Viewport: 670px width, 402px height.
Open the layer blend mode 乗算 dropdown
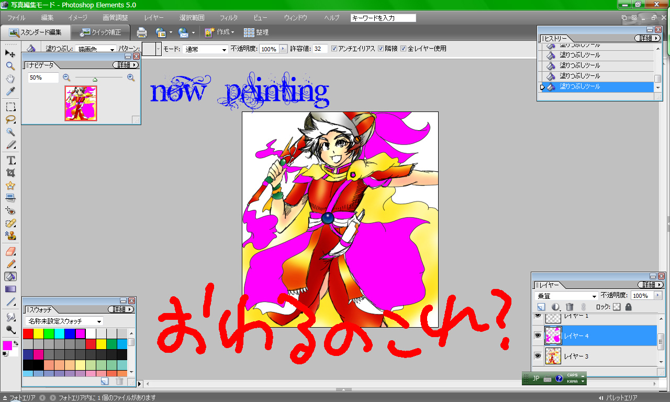[x=566, y=296]
